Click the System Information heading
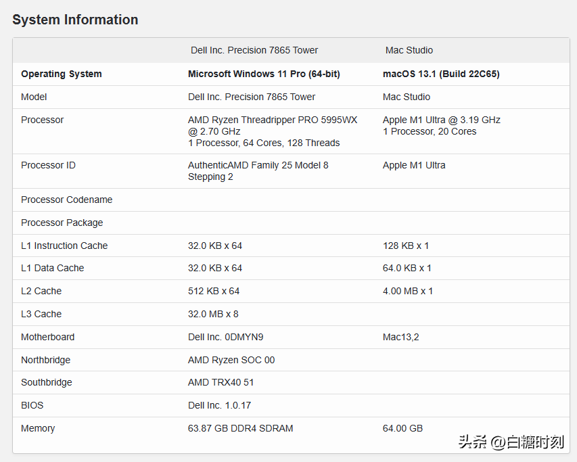Screen dimensions: 577x462 coord(75,20)
